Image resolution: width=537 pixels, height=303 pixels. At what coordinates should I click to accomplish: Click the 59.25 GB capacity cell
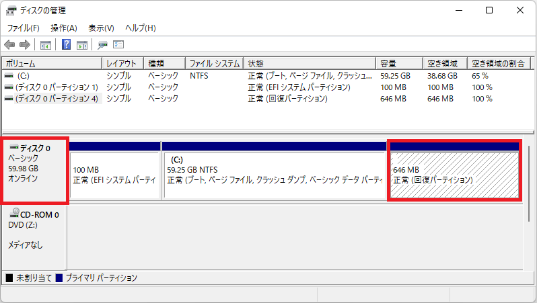(x=395, y=75)
